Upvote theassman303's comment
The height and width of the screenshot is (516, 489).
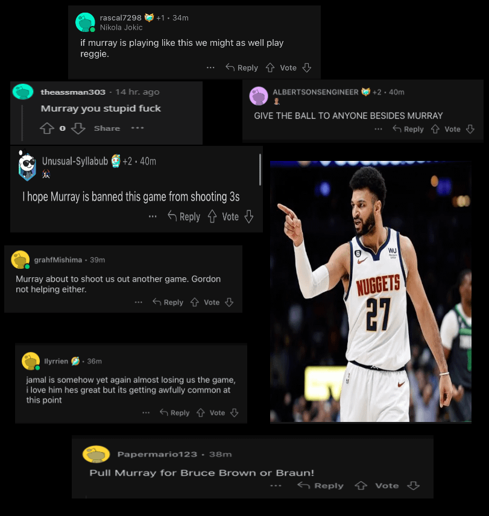click(46, 128)
